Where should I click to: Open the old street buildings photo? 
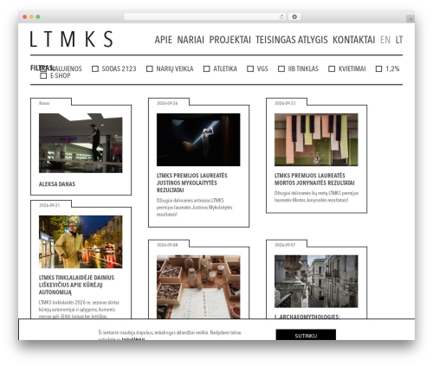(316, 281)
